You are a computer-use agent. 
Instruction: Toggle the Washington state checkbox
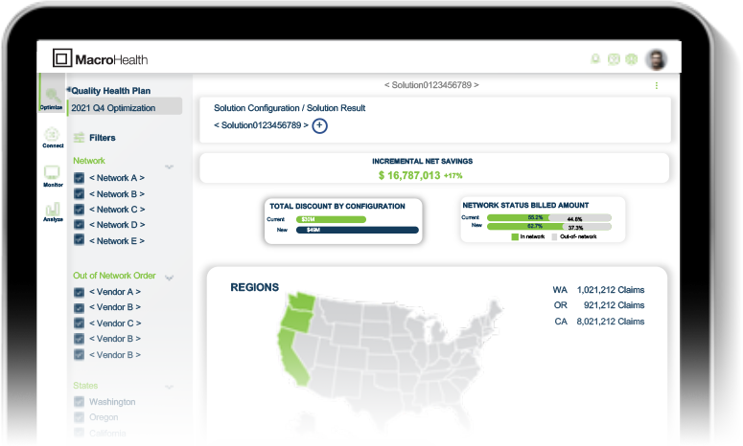point(80,402)
